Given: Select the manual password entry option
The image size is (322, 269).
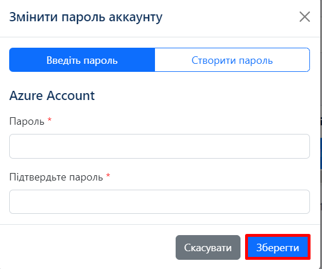Looking at the screenshot, I should tap(82, 60).
